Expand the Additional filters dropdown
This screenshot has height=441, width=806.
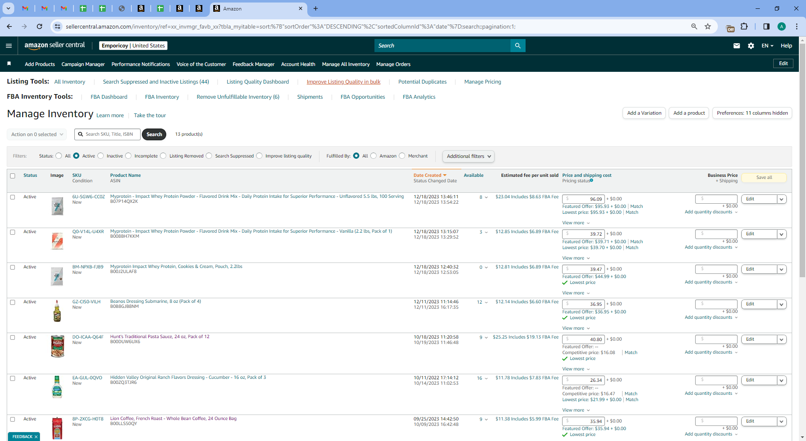[x=468, y=156]
